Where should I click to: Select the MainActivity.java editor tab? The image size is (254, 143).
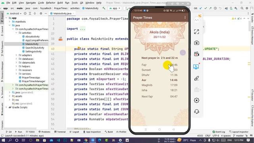pyautogui.click(x=62, y=14)
